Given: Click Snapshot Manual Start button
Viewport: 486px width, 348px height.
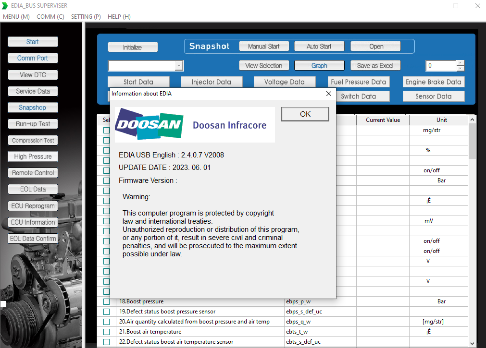Looking at the screenshot, I should pyautogui.click(x=264, y=47).
